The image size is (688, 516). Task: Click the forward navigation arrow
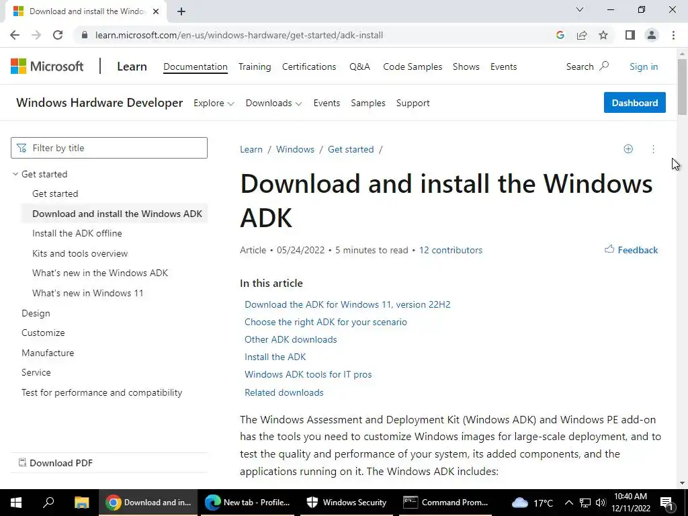click(x=36, y=35)
